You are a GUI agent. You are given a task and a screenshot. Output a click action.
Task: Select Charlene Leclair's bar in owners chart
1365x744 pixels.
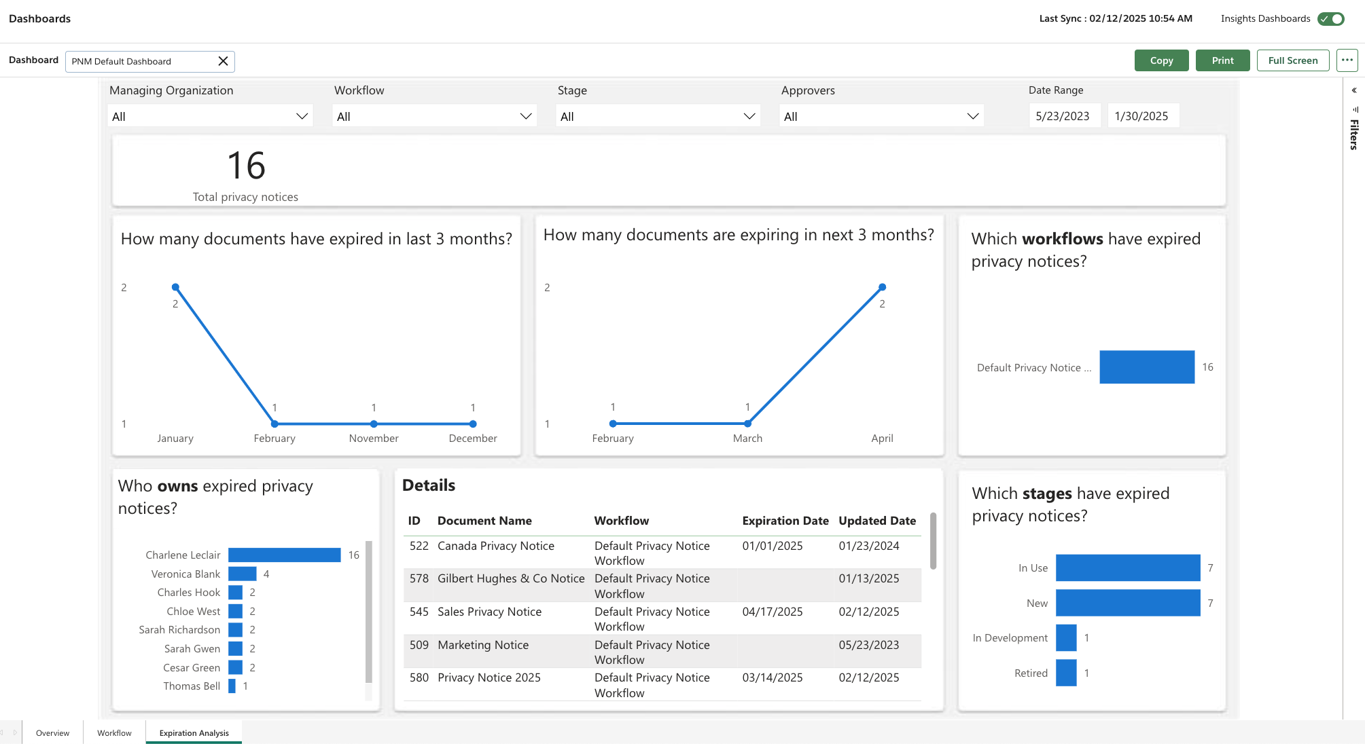(x=284, y=555)
